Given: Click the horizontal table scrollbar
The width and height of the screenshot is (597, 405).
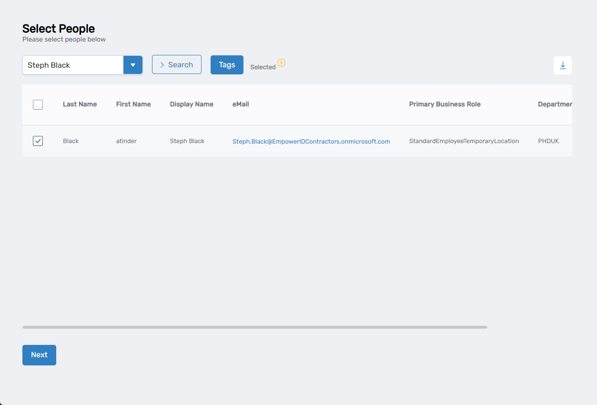Looking at the screenshot, I should [x=254, y=327].
